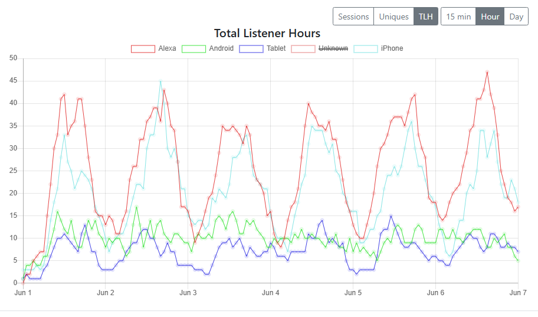The width and height of the screenshot is (538, 317).
Task: Hide the Alexa series via legend label
Action: 167,48
